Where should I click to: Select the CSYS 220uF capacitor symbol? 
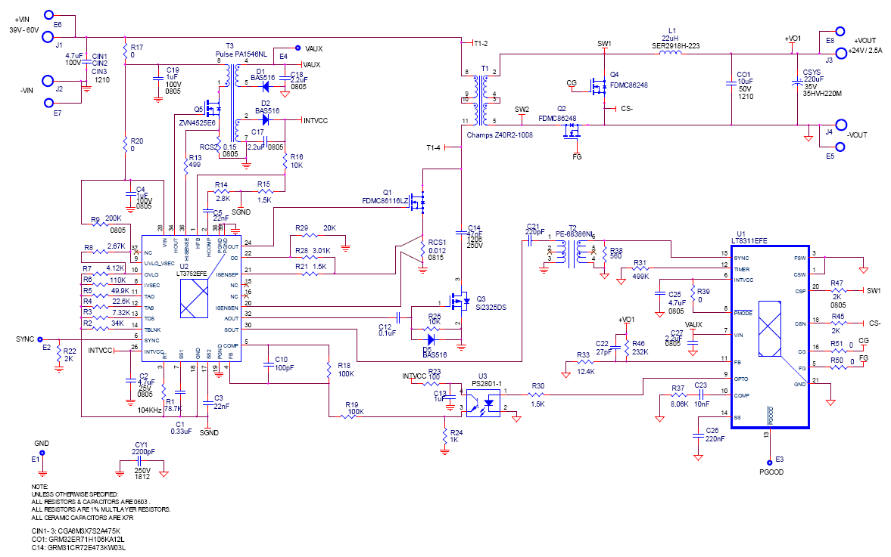798,83
